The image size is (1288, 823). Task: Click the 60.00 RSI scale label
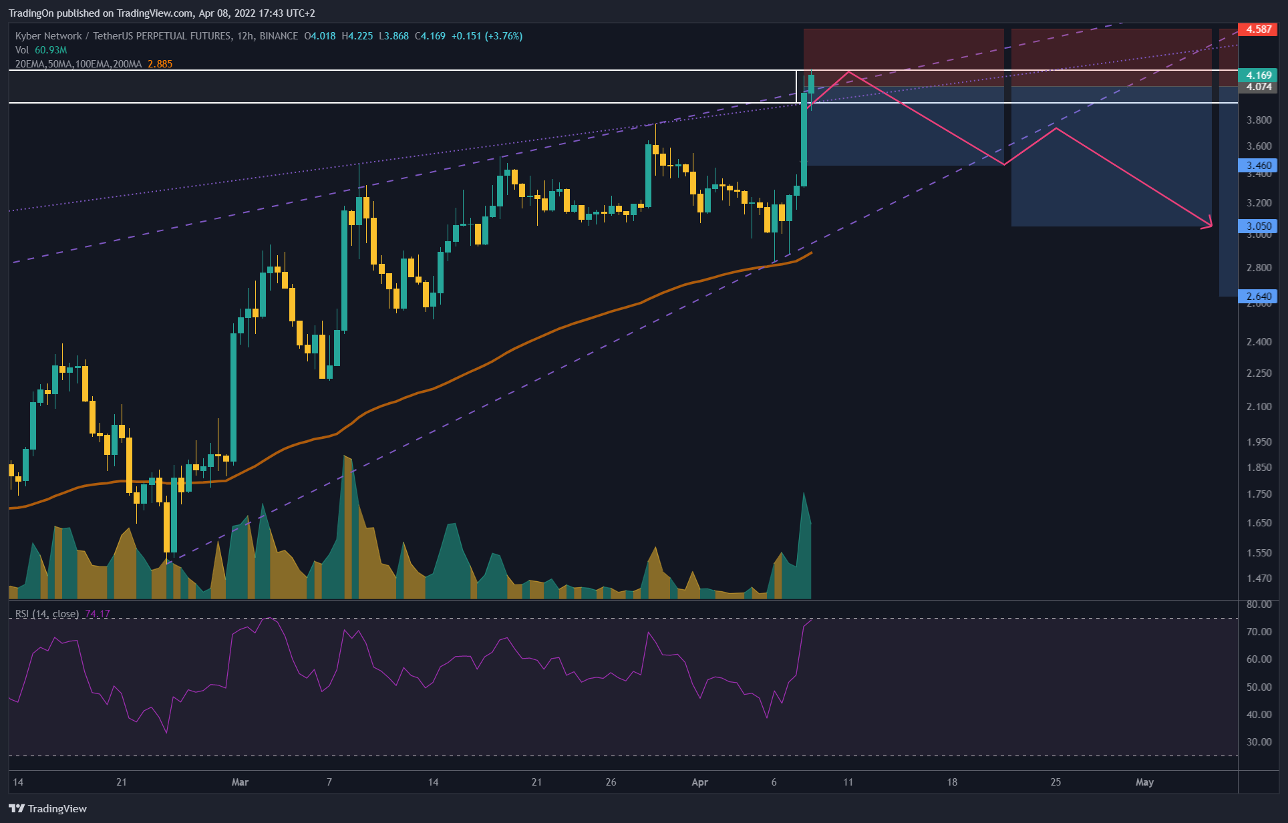pyautogui.click(x=1259, y=659)
